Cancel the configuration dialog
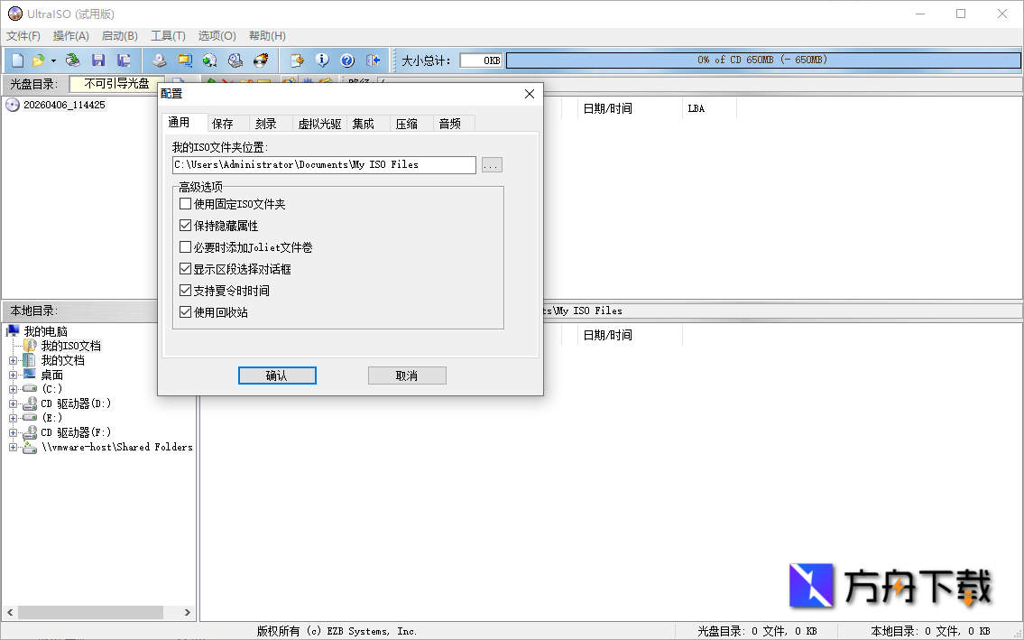The width and height of the screenshot is (1024, 640). (x=407, y=375)
